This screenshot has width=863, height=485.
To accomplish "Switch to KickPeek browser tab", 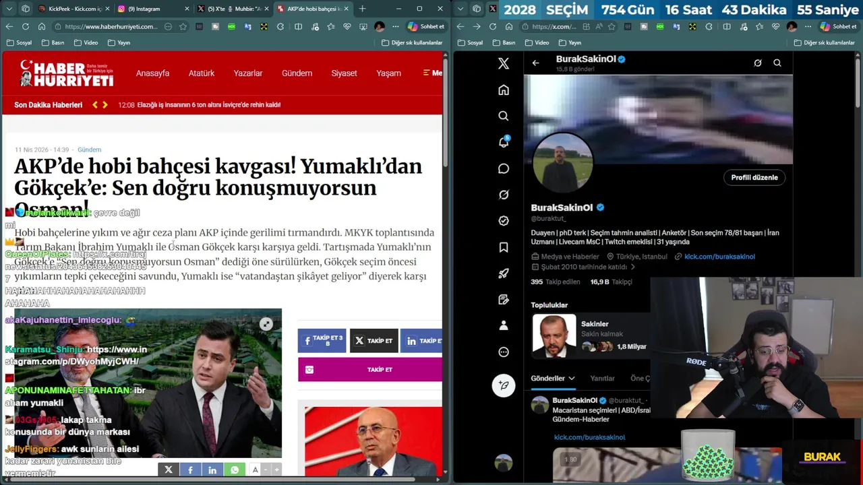I will click(73, 9).
